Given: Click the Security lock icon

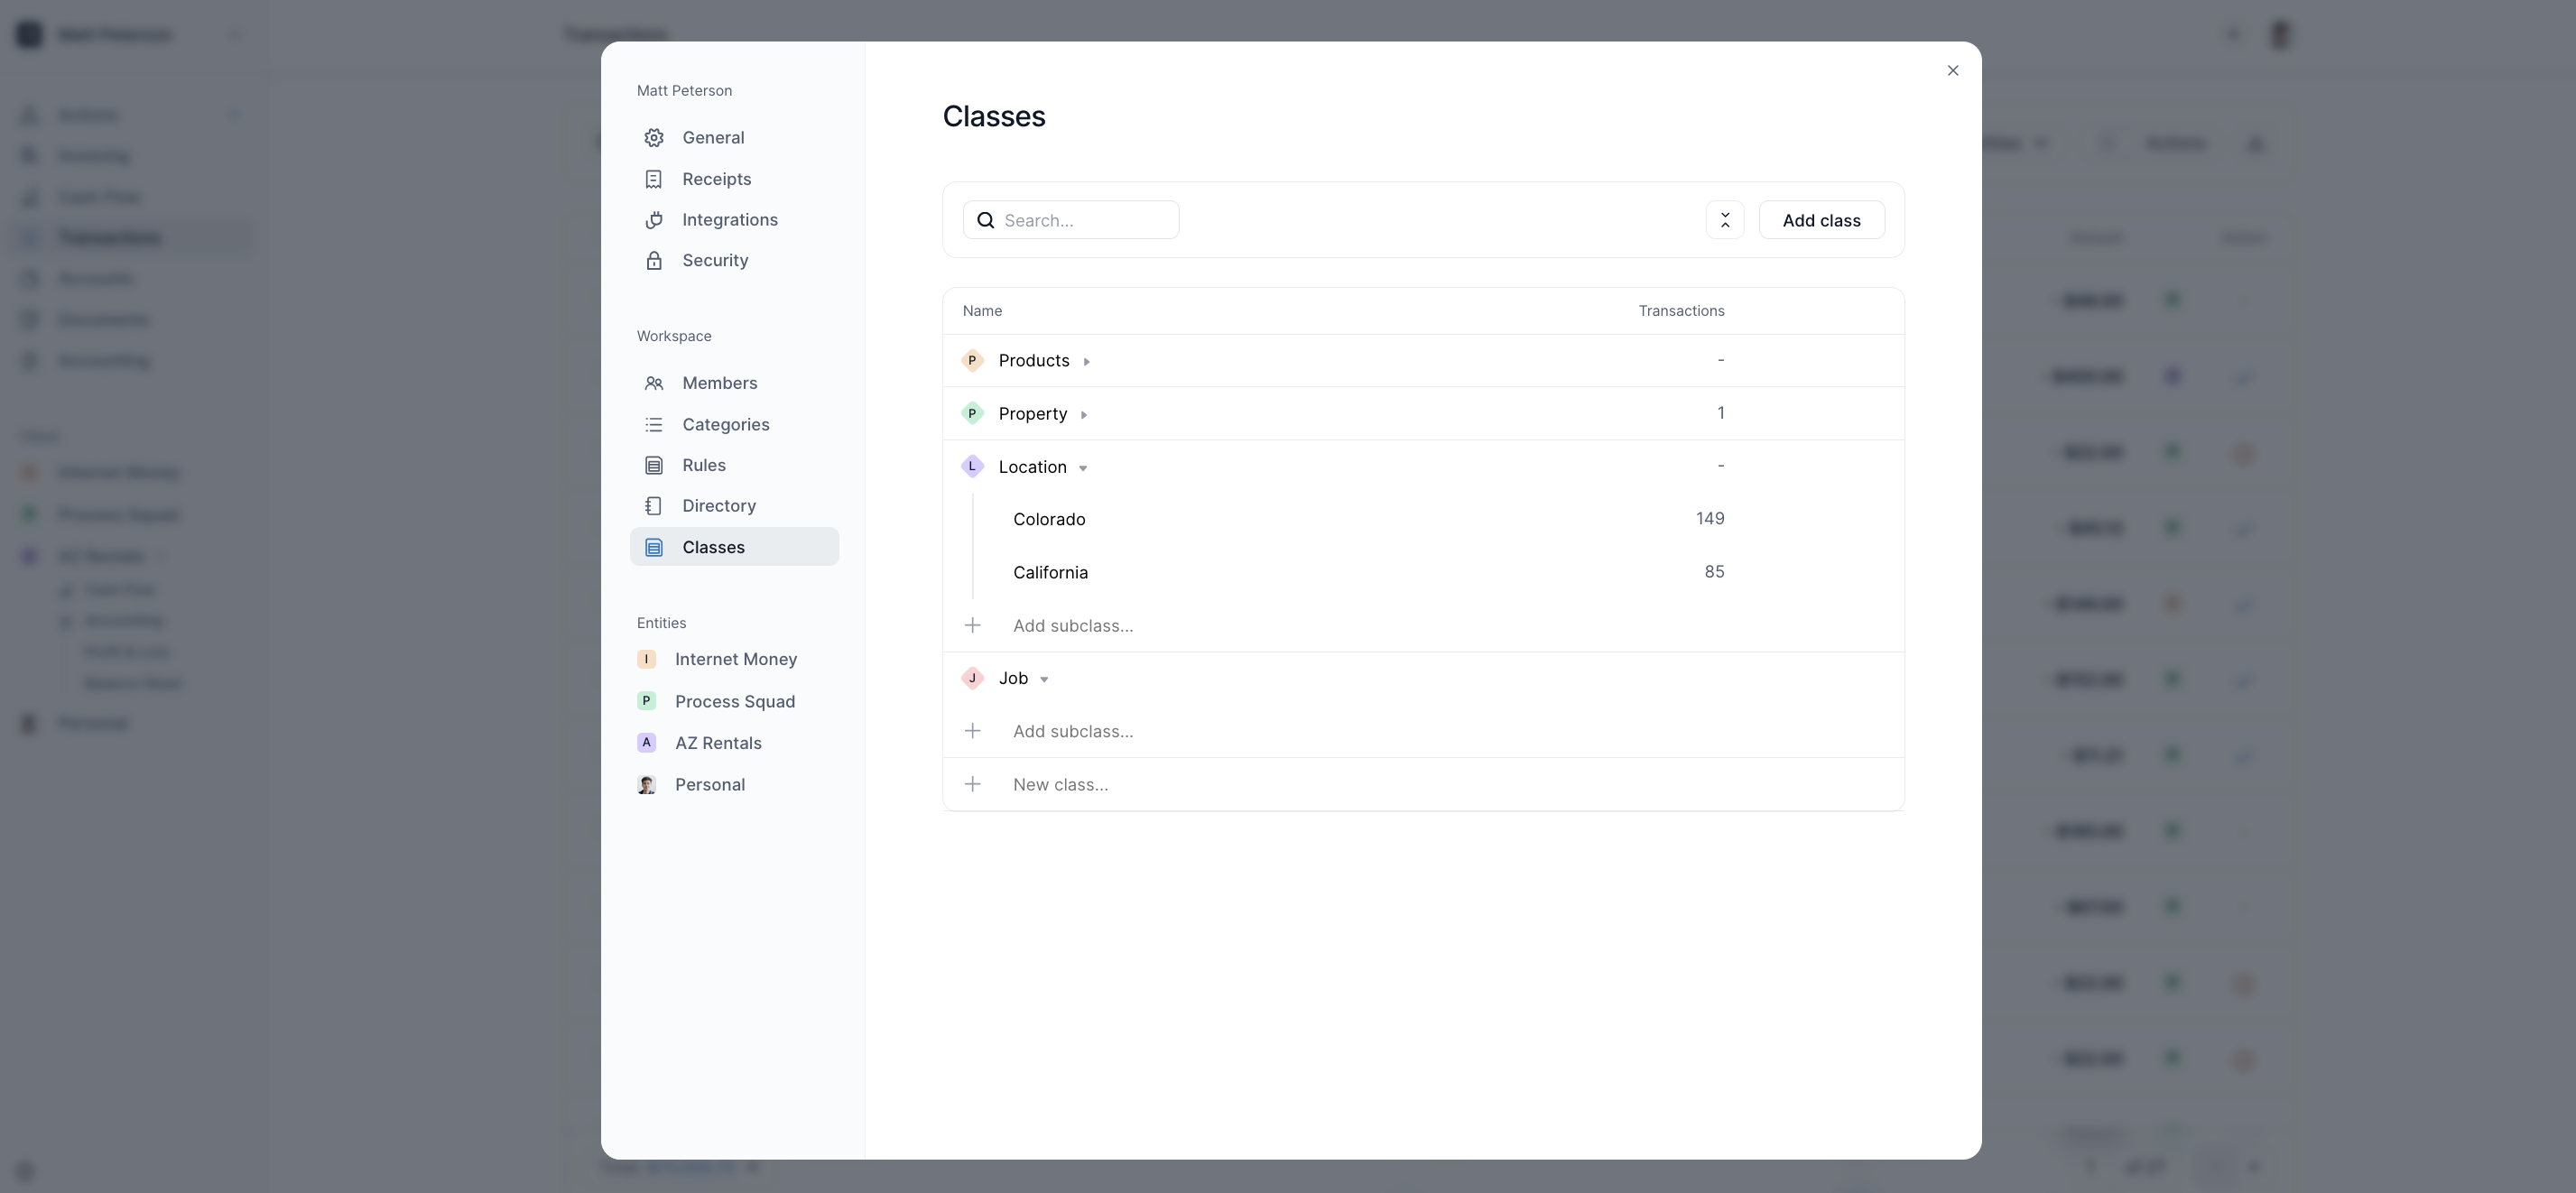Looking at the screenshot, I should tap(654, 261).
